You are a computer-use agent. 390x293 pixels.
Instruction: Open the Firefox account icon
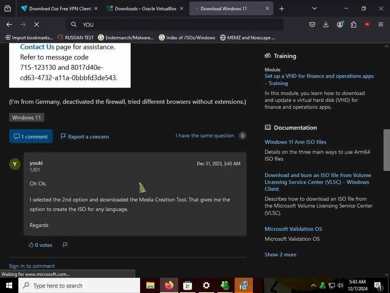[340, 24]
